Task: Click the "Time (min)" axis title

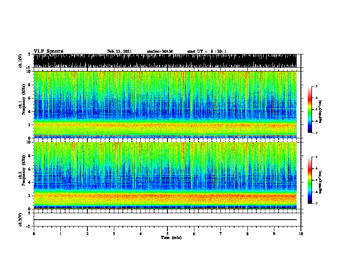Action: point(171,238)
